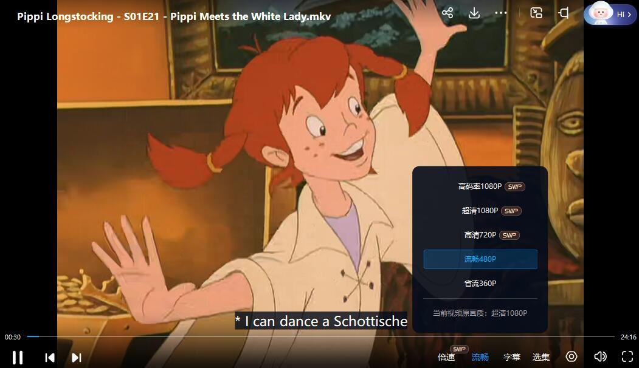This screenshot has width=639, height=368.
Task: Click the share icon in top bar
Action: (x=447, y=13)
